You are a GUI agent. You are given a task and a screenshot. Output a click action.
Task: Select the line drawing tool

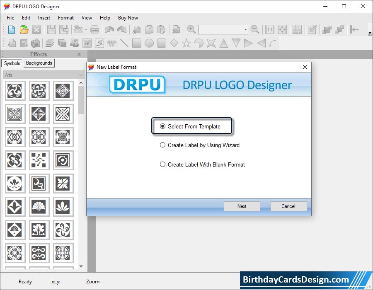point(124,43)
